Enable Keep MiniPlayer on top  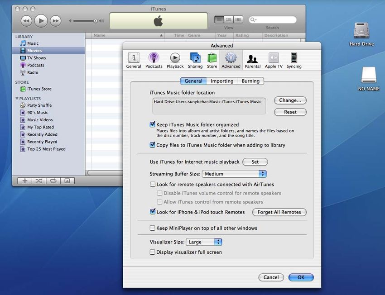click(x=153, y=228)
